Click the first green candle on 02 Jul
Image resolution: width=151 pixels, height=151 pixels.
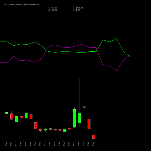click(x=7, y=113)
